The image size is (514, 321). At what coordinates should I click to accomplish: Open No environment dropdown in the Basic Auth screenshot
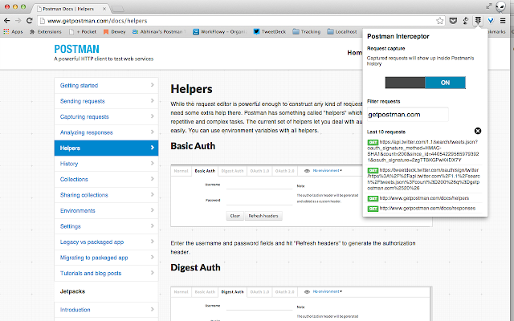[x=327, y=171]
